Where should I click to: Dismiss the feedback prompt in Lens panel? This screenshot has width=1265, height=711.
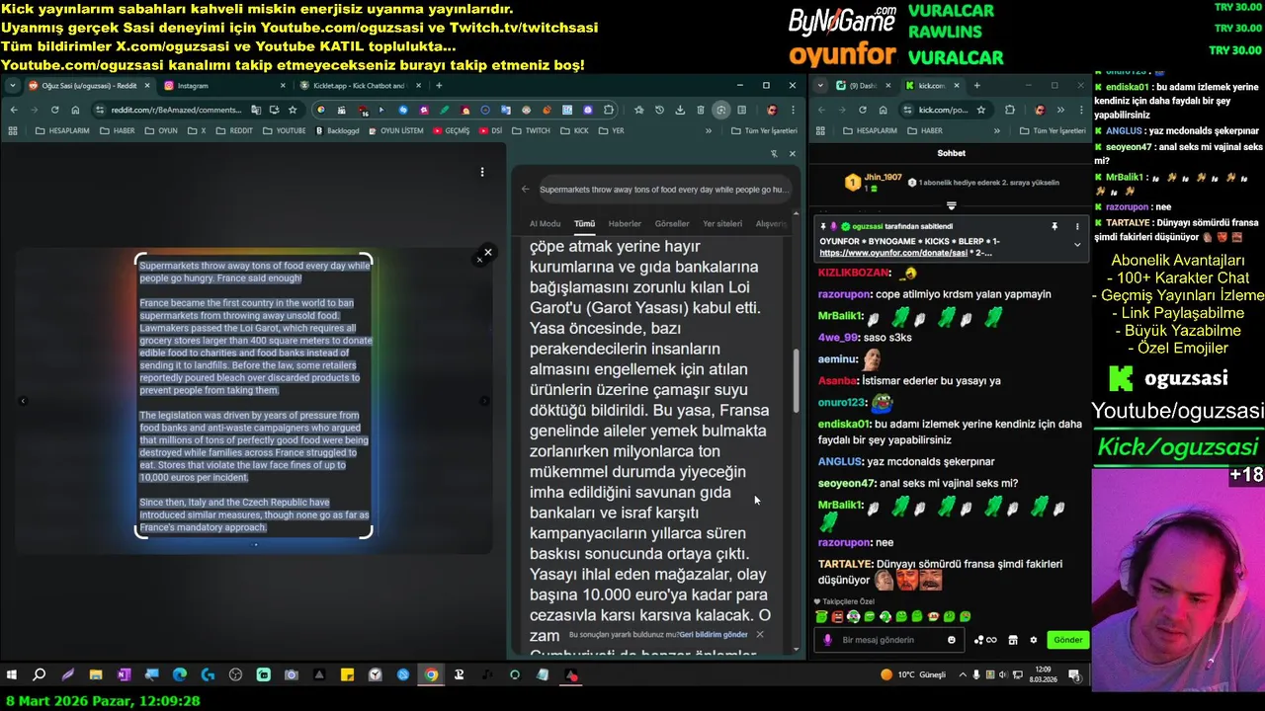click(759, 634)
